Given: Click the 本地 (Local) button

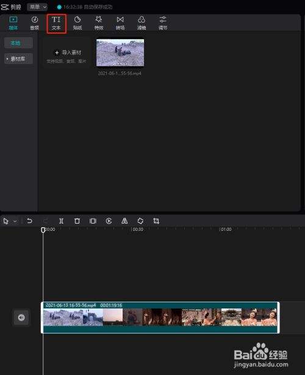Looking at the screenshot, I should 18,43.
